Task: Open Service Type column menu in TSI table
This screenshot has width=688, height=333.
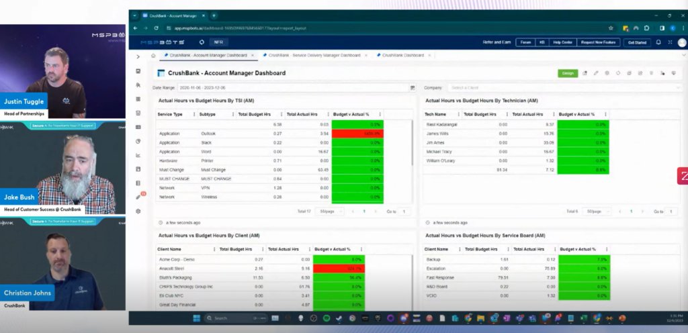Action: coord(194,114)
